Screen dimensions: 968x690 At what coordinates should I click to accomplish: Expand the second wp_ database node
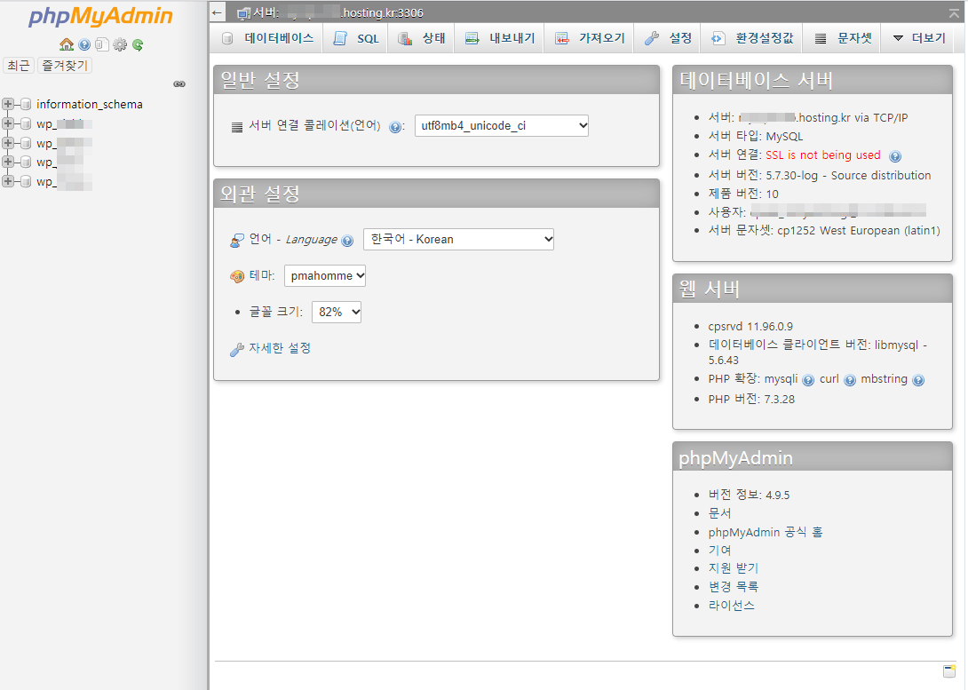point(8,143)
